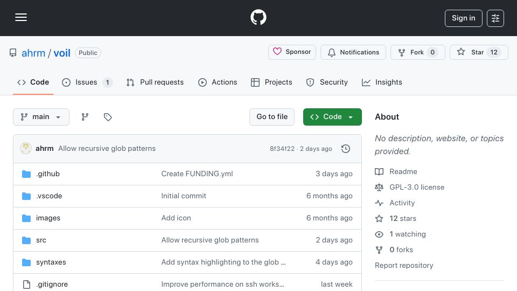
Task: Switch to the Issues tab
Action: point(87,82)
